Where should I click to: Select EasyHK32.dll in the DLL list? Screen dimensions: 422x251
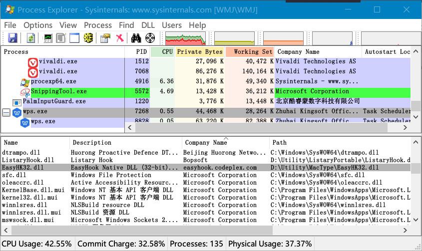point(206,168)
